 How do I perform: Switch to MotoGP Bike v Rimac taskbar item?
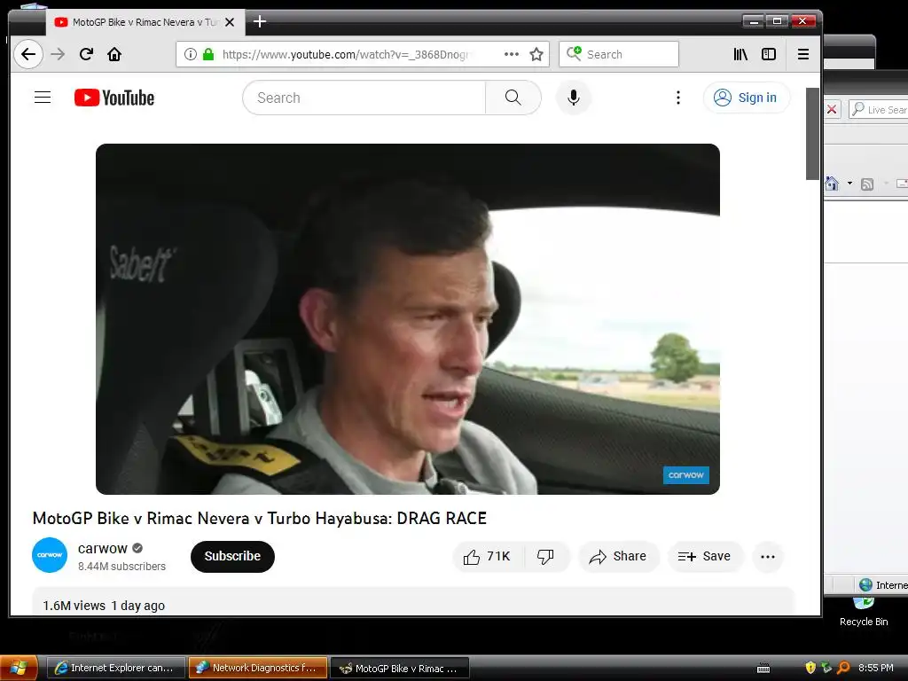point(400,669)
